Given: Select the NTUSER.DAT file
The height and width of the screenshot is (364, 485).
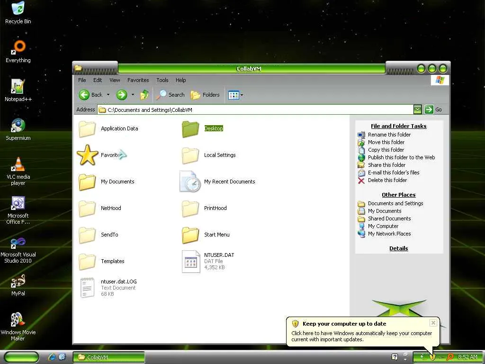Looking at the screenshot, I should coord(208,261).
